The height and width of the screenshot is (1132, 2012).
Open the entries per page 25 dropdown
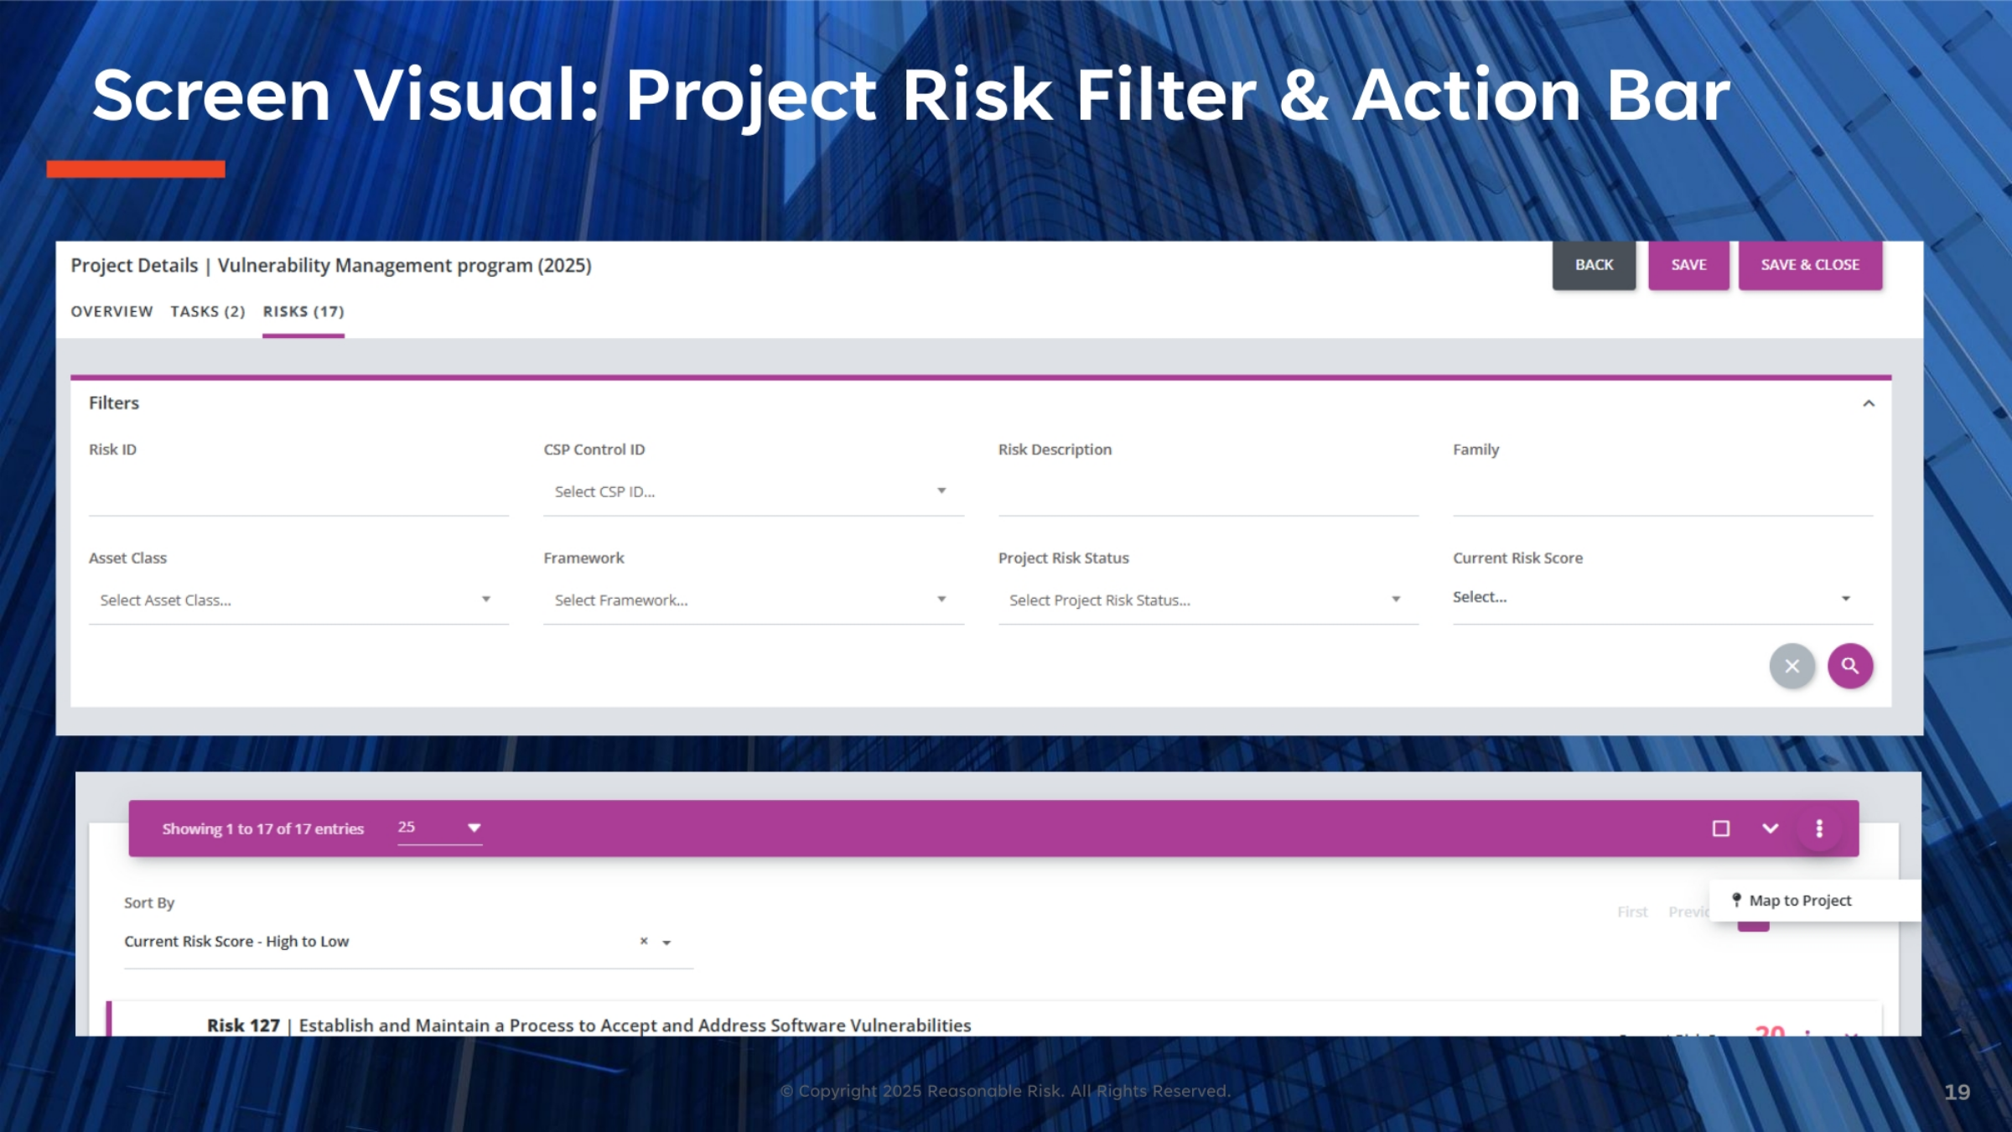[x=439, y=828]
